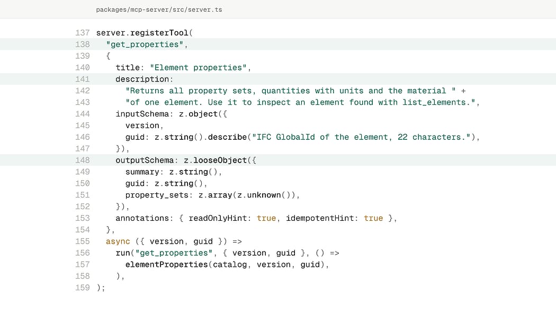The height and width of the screenshot is (313, 556).
Task: Click line number 143
Action: point(82,102)
